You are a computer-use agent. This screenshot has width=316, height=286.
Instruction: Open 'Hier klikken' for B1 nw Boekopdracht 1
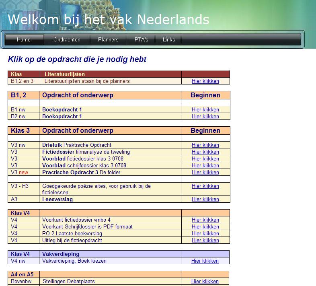tap(205, 110)
